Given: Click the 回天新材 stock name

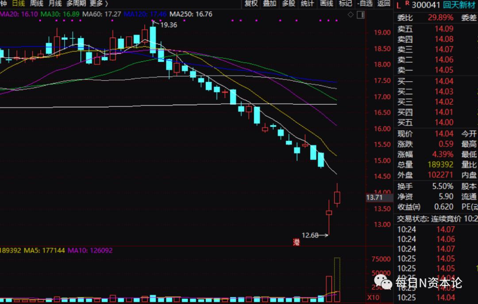Looking at the screenshot, I should tap(460, 5).
